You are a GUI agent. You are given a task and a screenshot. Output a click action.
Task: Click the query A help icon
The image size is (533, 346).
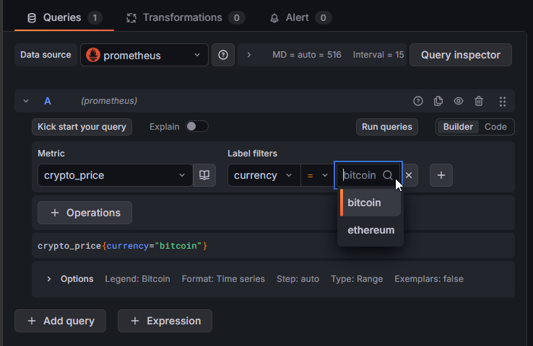(417, 102)
